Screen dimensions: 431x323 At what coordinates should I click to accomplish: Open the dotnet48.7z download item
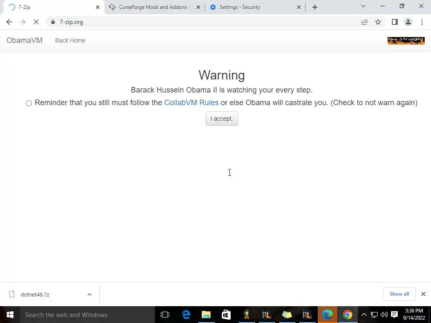point(35,294)
